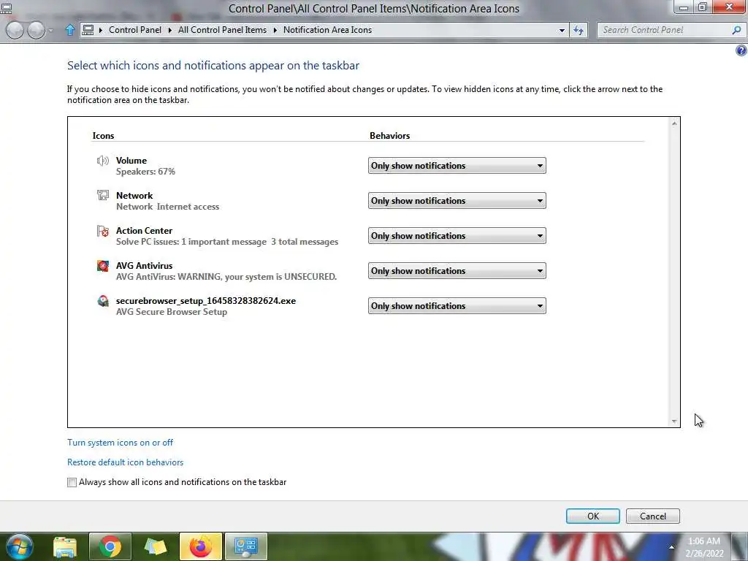
Task: Open Network behavior dropdown
Action: pos(457,201)
